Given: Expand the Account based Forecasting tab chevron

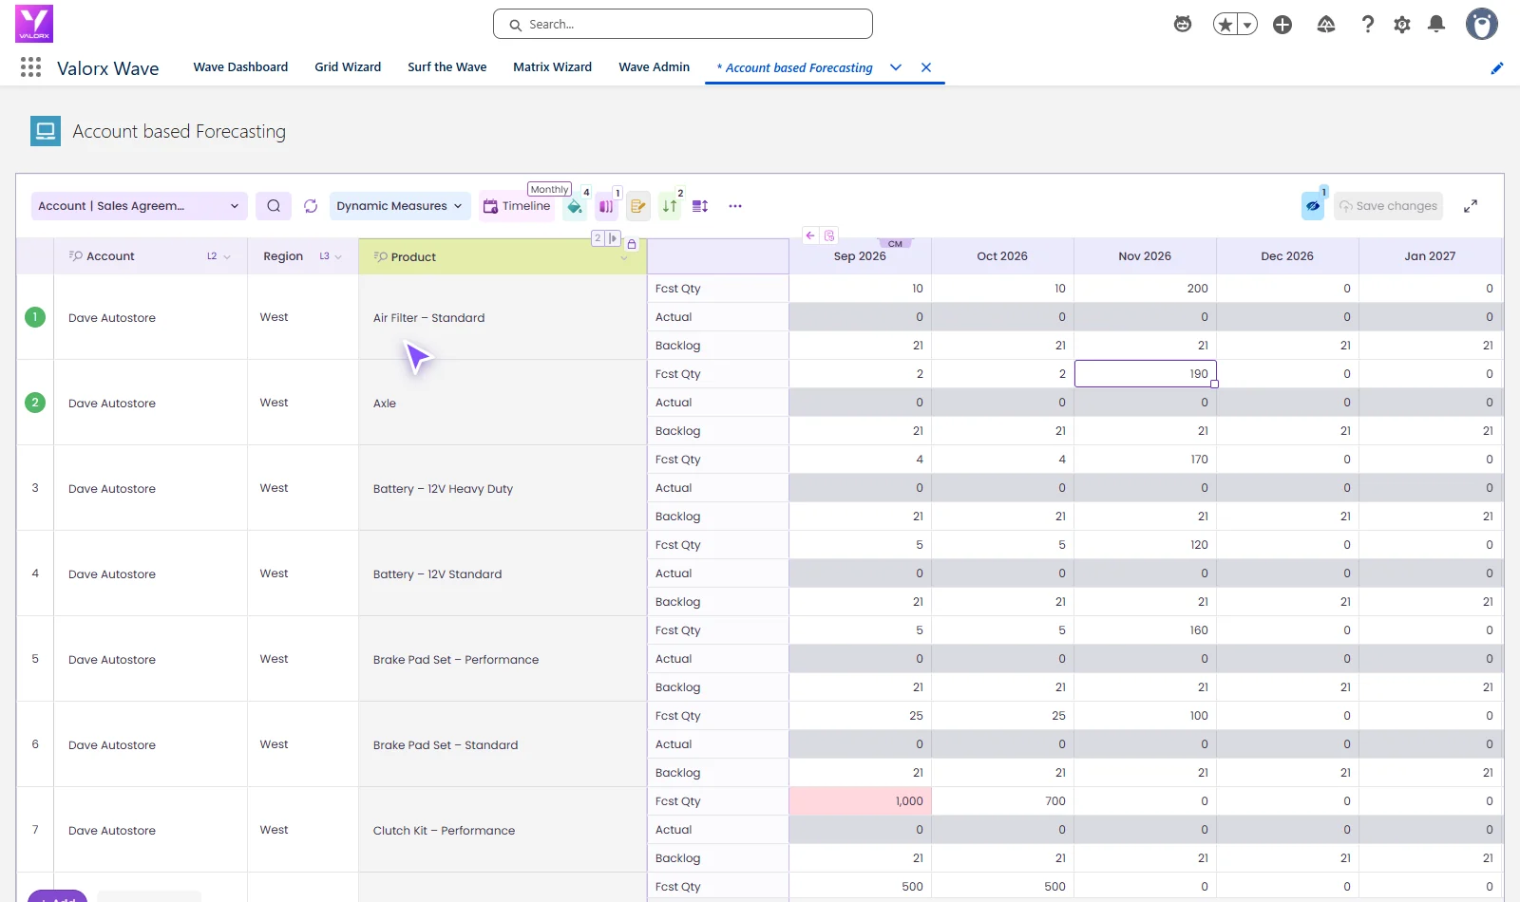Looking at the screenshot, I should click(x=896, y=67).
